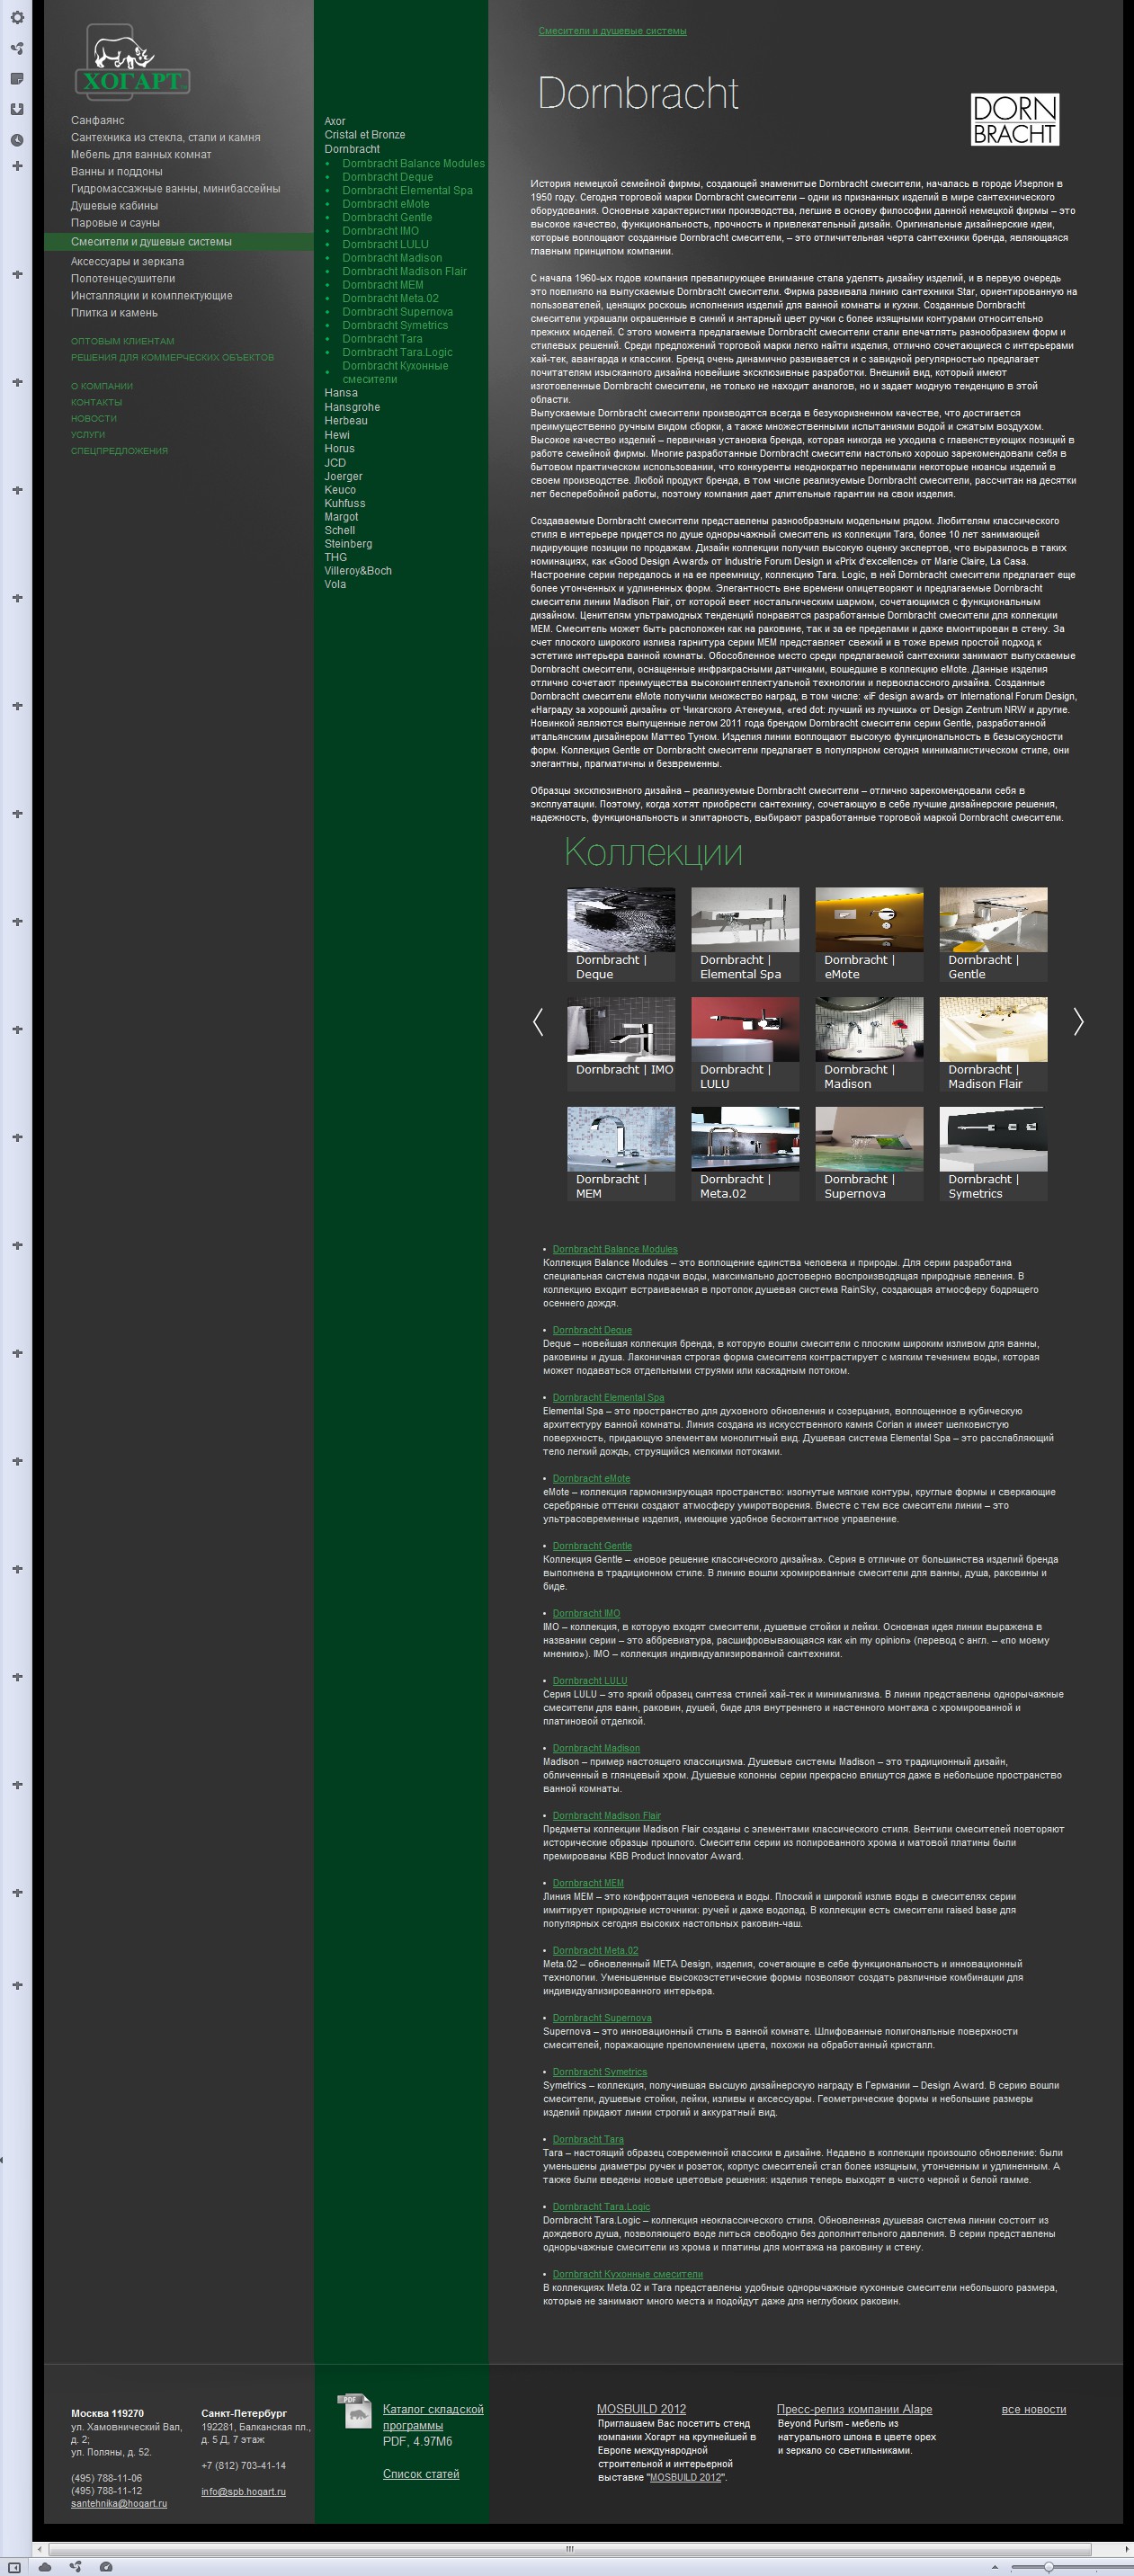1134x2576 pixels.
Task: Open Dornbracht Madison Flair collection thumbnail
Action: (993, 1043)
